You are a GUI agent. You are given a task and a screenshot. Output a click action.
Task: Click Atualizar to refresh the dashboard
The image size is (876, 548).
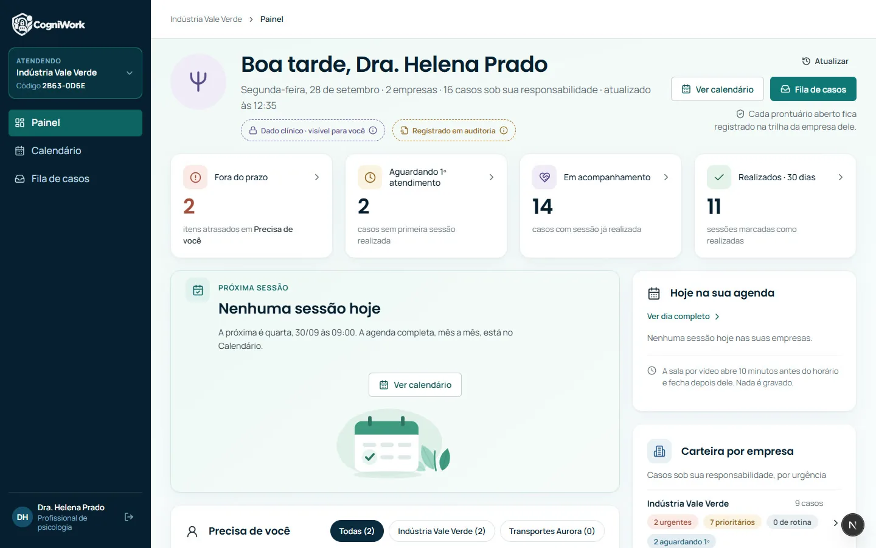[825, 61]
